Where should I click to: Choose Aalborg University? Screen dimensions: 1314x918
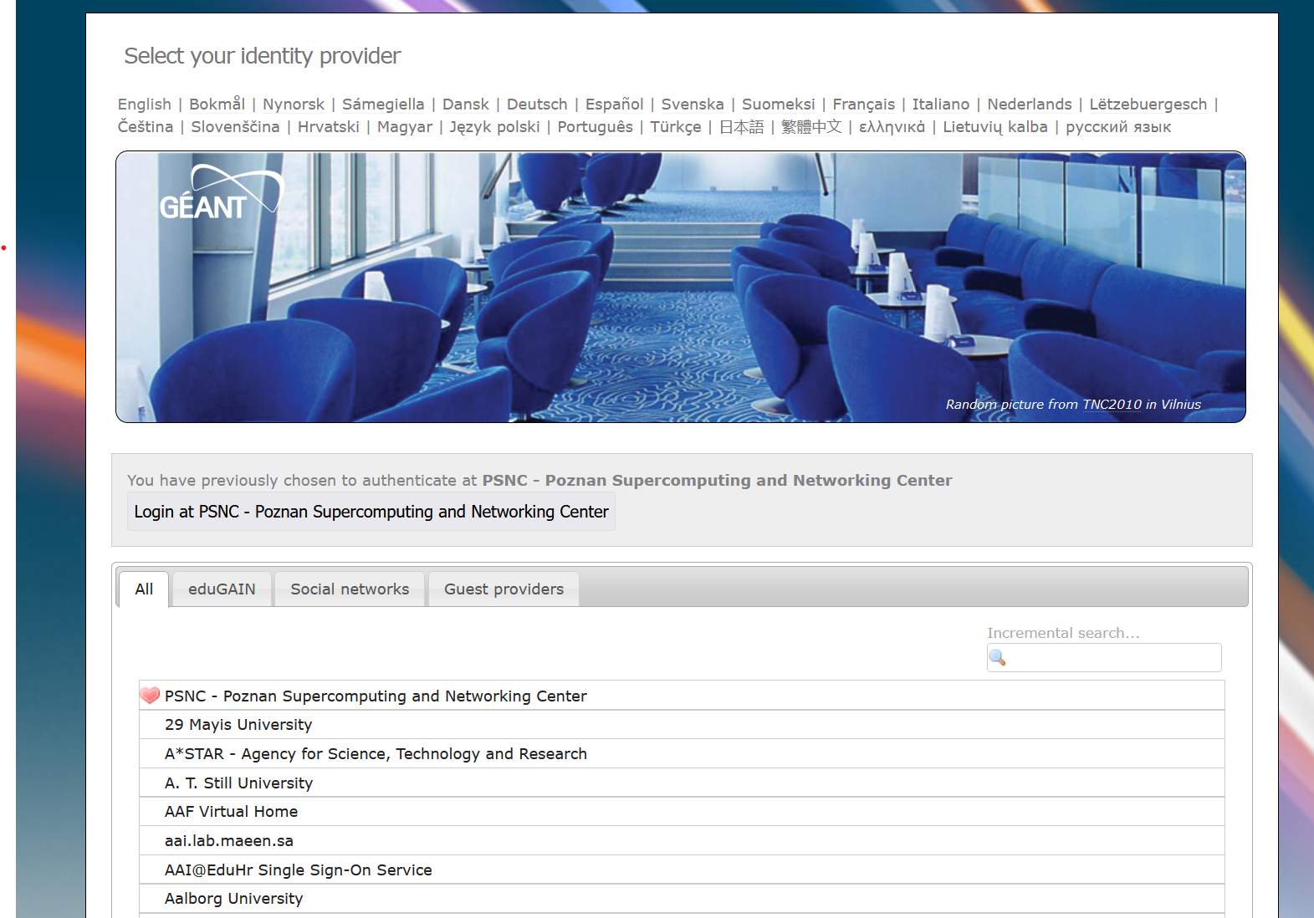[682, 899]
